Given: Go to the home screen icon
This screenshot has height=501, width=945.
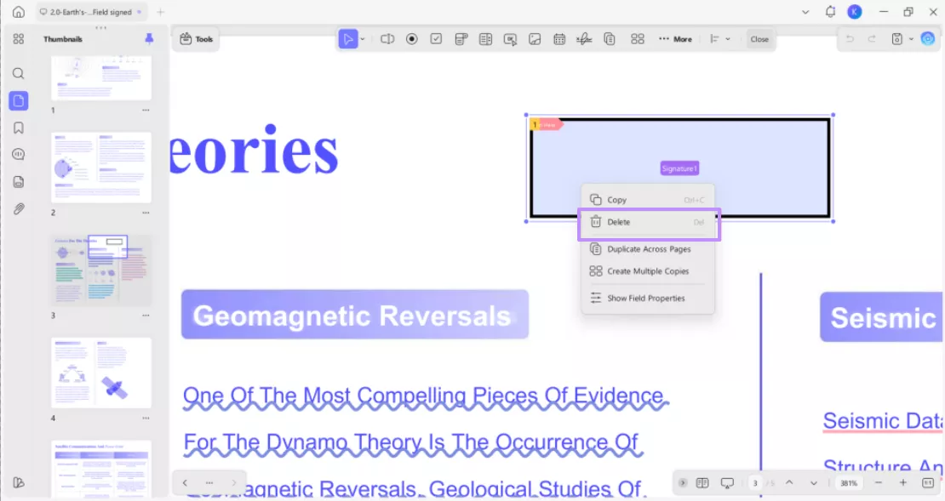Looking at the screenshot, I should coord(19,12).
